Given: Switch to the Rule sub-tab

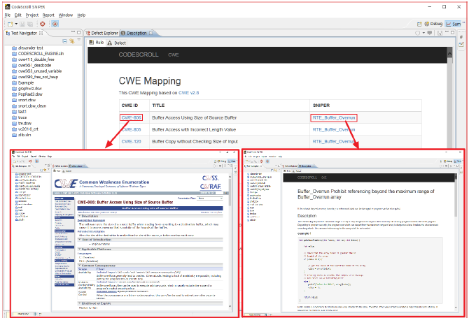Looking at the screenshot, I should click(x=97, y=43).
